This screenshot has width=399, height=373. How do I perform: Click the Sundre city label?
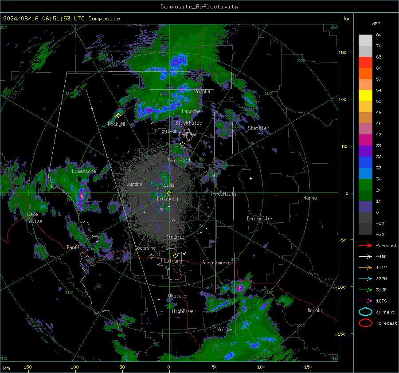point(134,184)
